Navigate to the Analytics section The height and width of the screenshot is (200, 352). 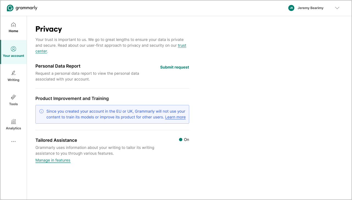[13, 125]
